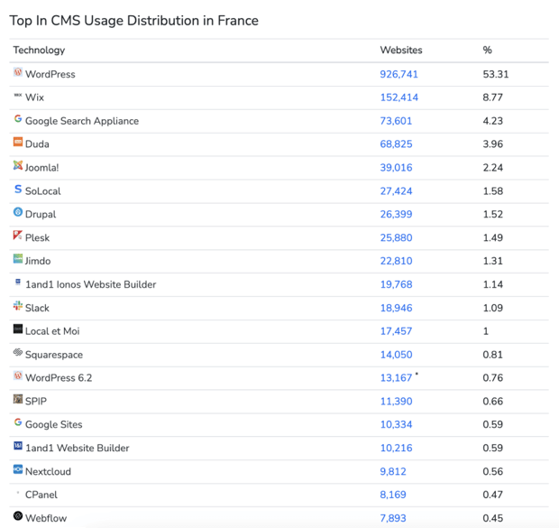The width and height of the screenshot is (559, 528).
Task: Open the 19,768 websites link
Action: pyautogui.click(x=396, y=284)
